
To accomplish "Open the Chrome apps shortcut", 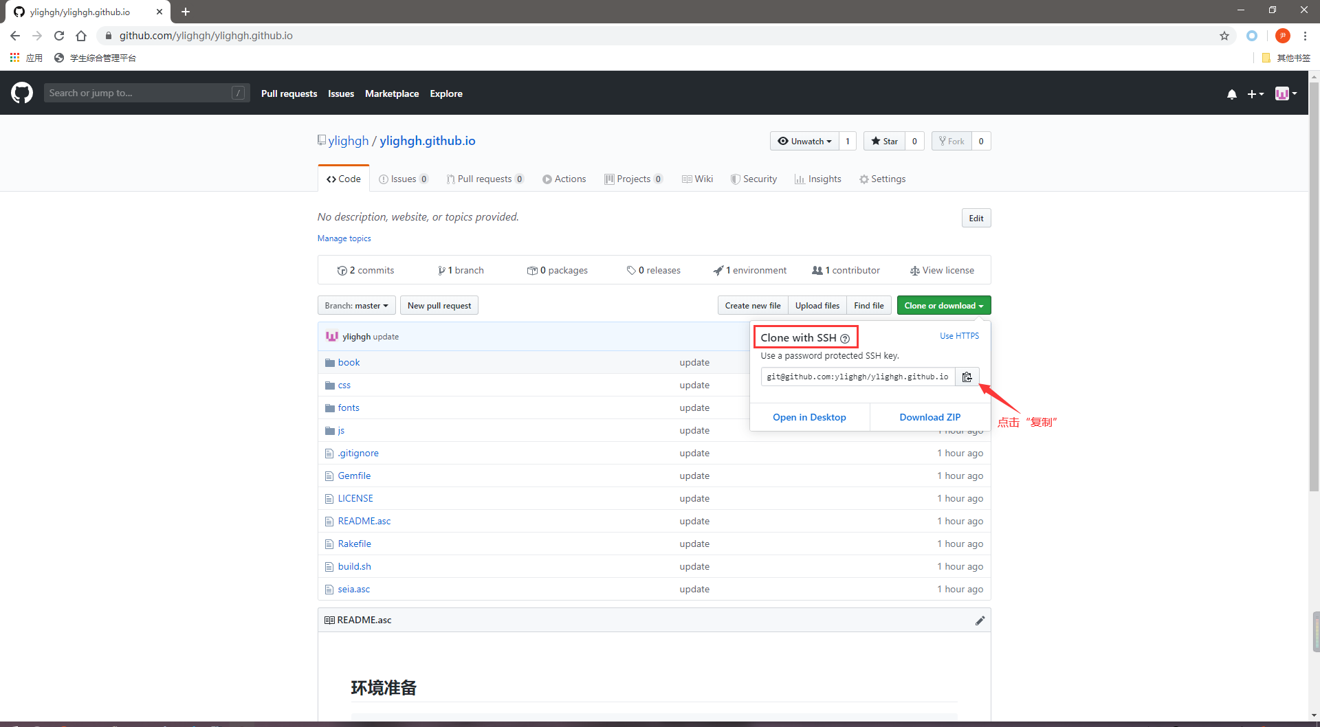I will point(26,58).
